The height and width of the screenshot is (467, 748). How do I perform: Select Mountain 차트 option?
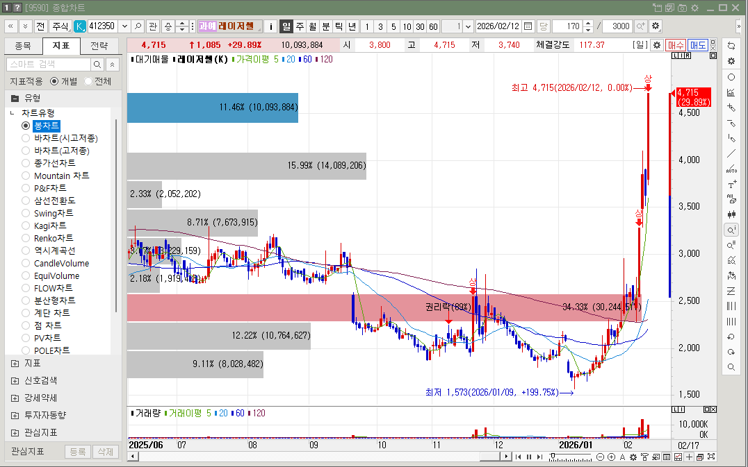point(26,176)
